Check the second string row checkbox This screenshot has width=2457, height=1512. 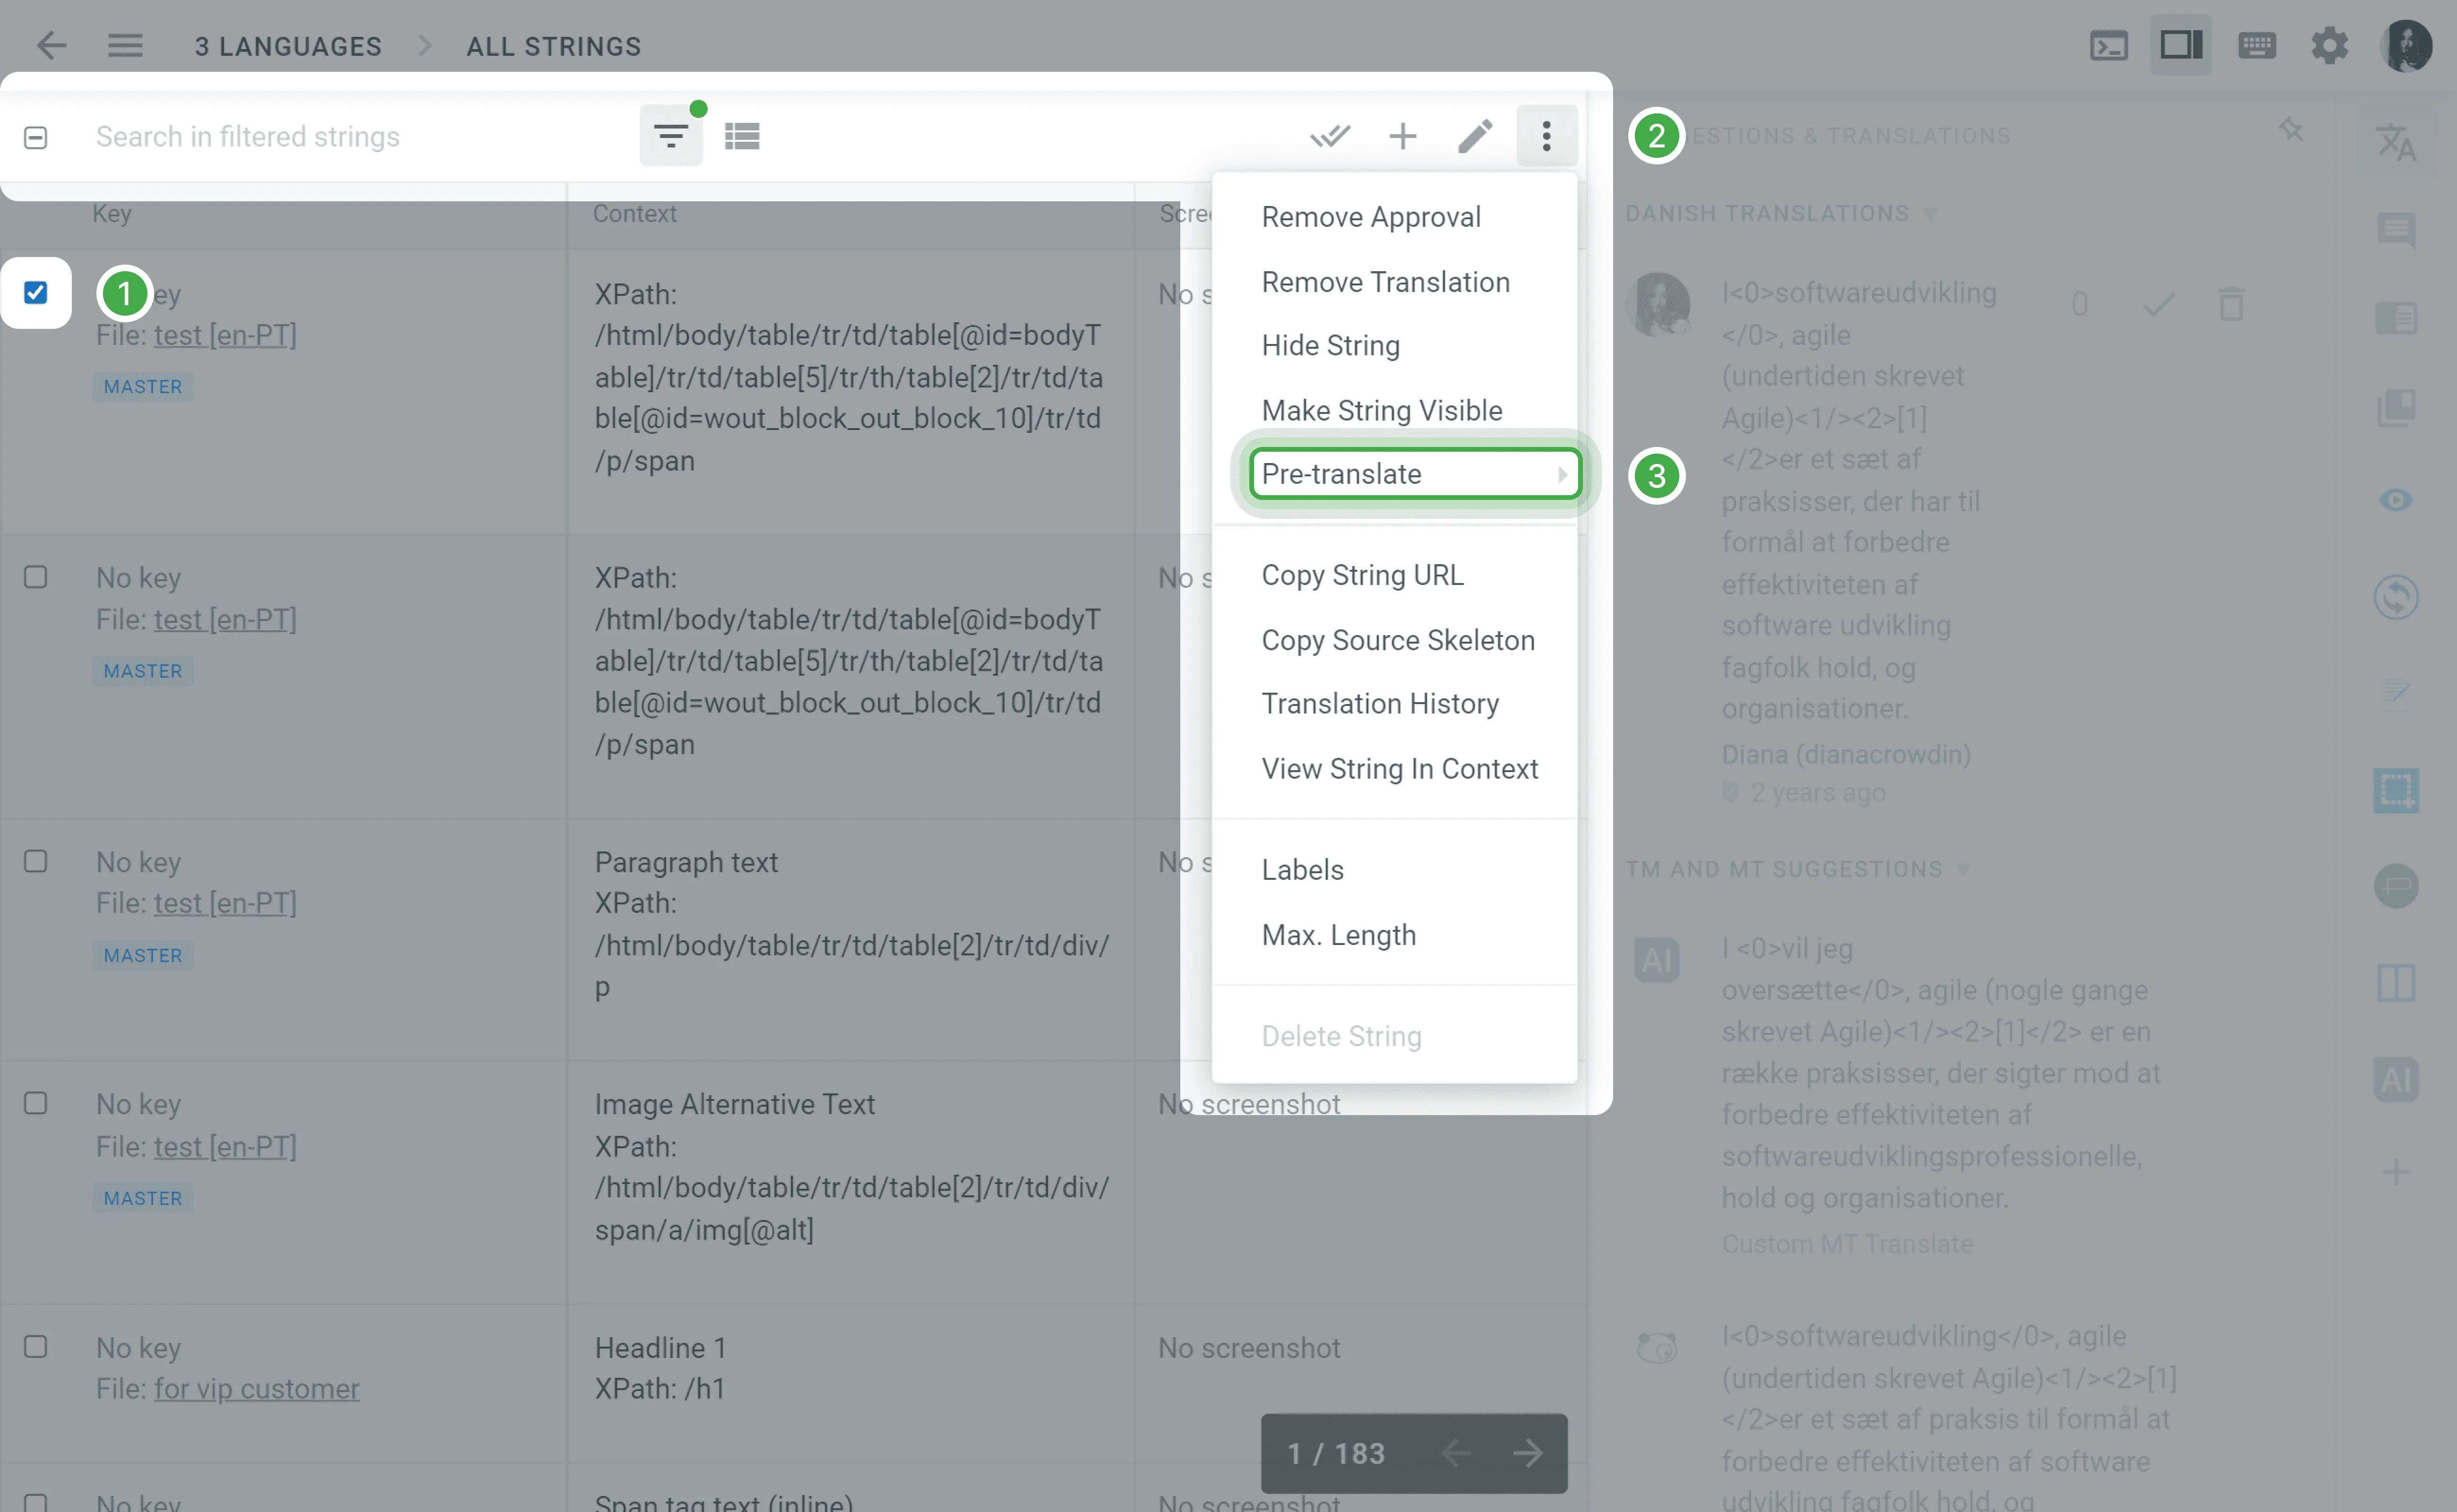(x=36, y=577)
